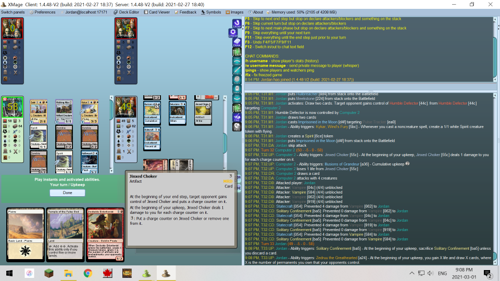Open Chrome from the Windows taskbar
Viewport: 500px width, 281px height.
tap(87, 273)
